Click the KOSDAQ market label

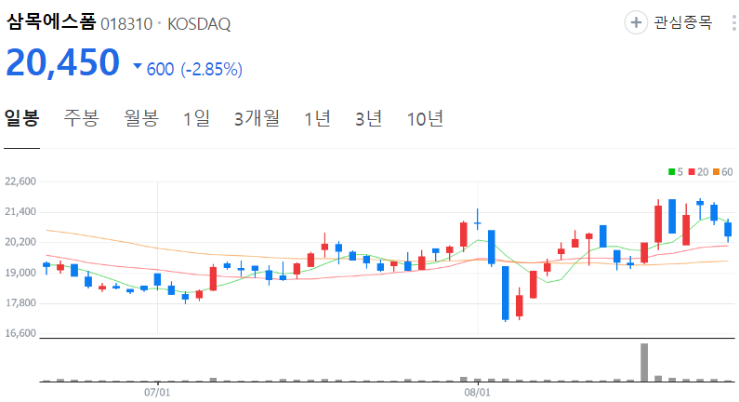(199, 24)
